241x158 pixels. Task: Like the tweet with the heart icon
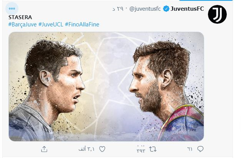click(x=102, y=149)
